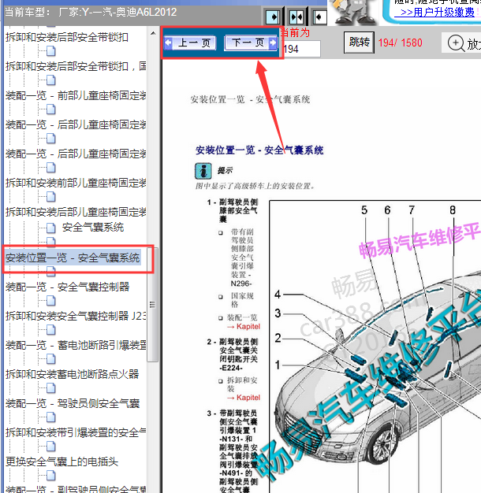481x493 pixels.
Task: Click diagram callout number 8
Action: 453,210
